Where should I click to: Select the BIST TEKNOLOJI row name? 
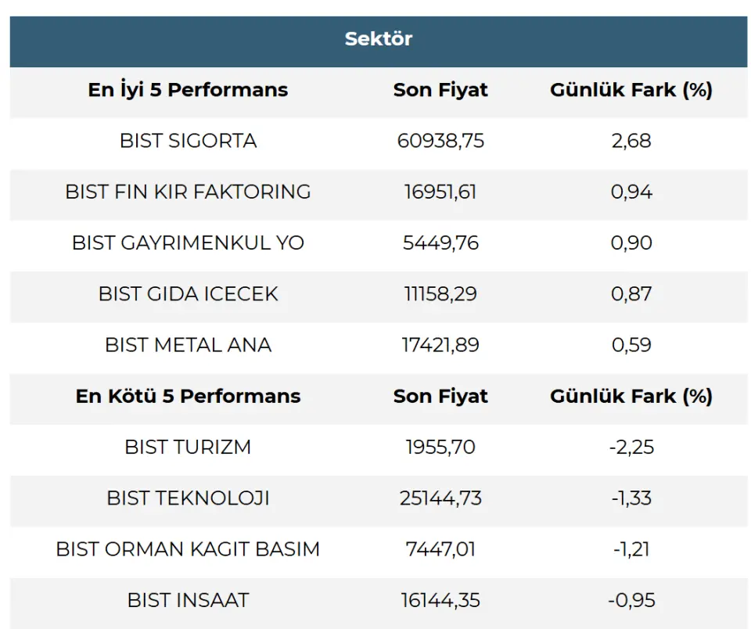coord(188,498)
